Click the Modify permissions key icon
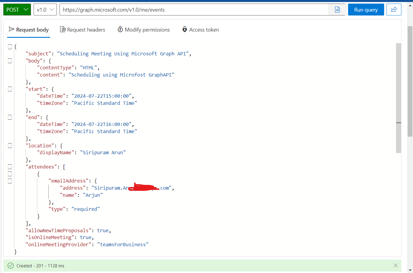The image size is (413, 273). click(120, 29)
